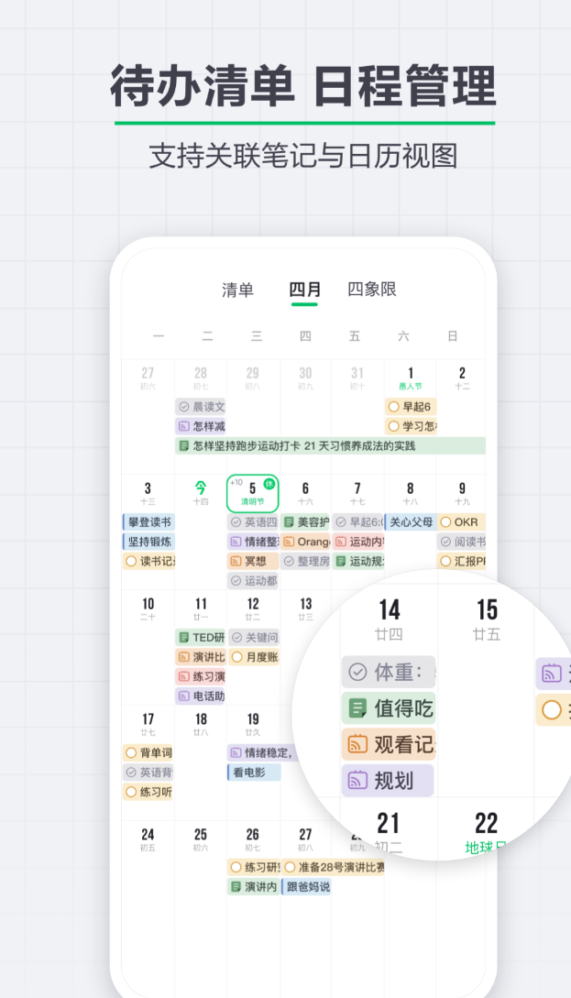Screen dimensions: 571x998
Task: Uncheck the completed 晨读文 task
Action: [184, 407]
